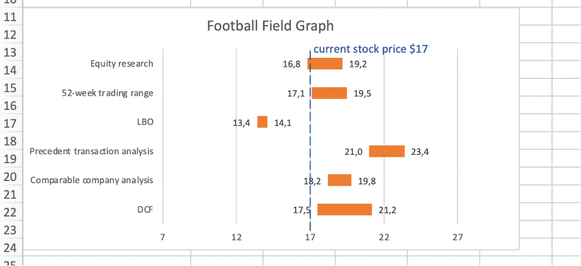Click the 52-week trading range bar
Viewport: 581px width, 266px height.
point(329,93)
